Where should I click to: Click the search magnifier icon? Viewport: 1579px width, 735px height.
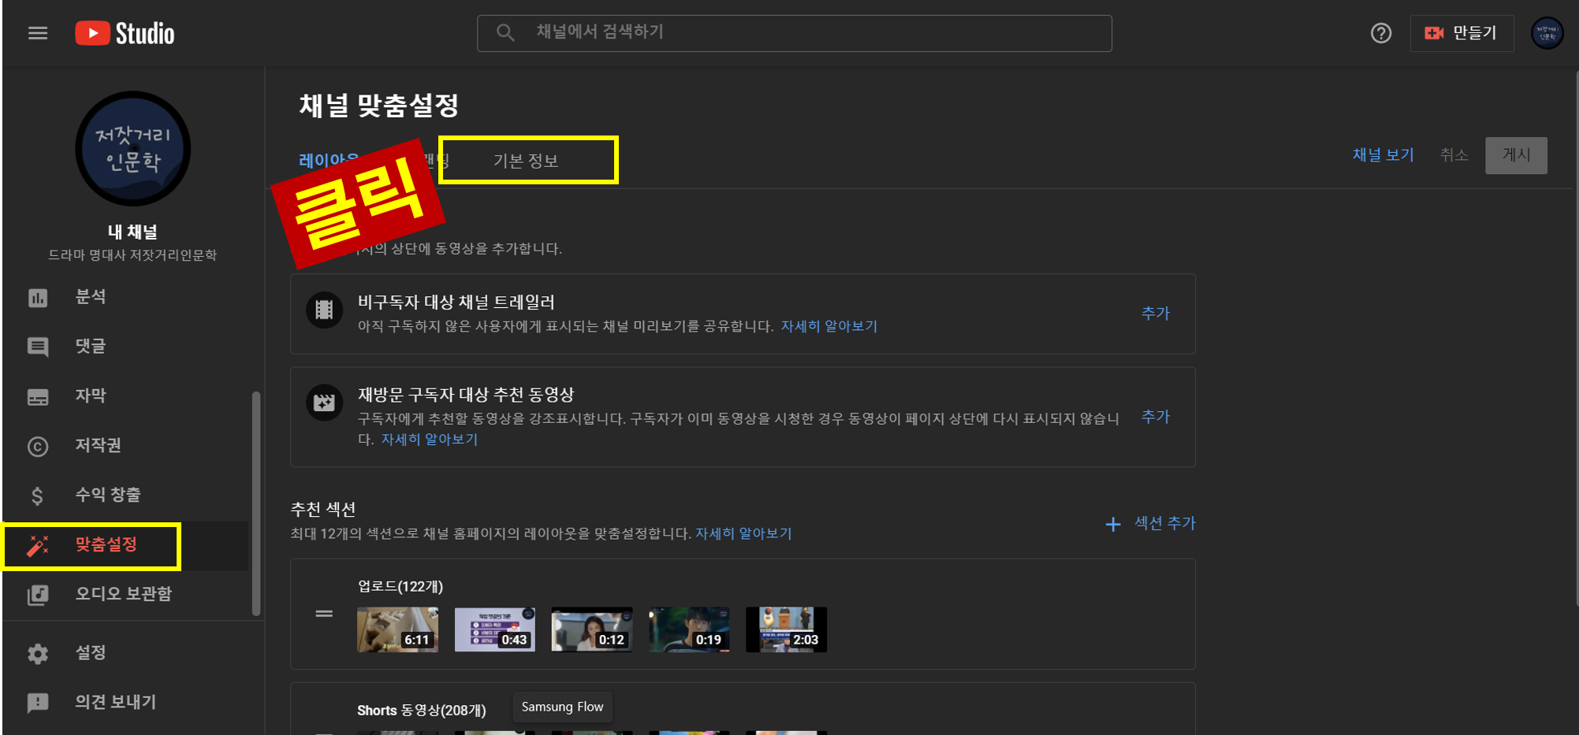[x=505, y=33]
